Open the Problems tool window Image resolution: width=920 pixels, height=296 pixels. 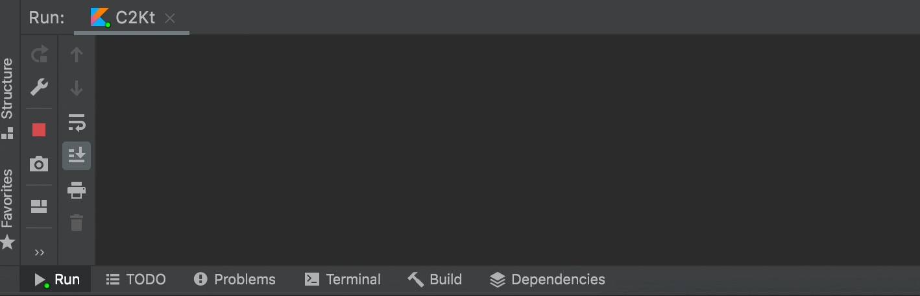tap(235, 280)
